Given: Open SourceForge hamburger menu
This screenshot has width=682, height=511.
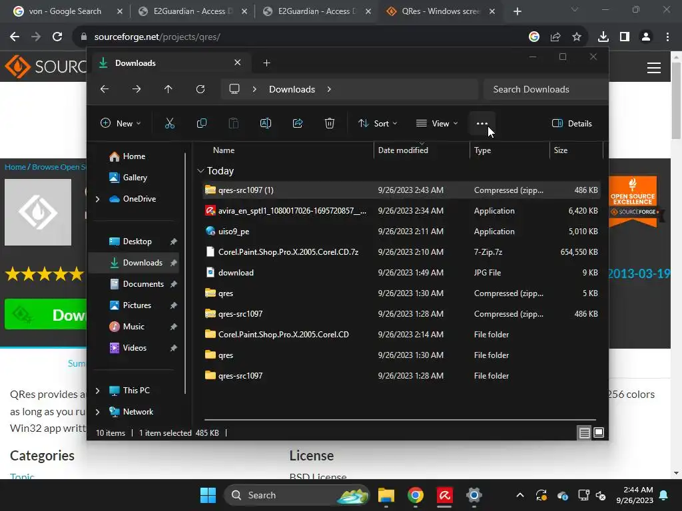Looking at the screenshot, I should coord(654,68).
